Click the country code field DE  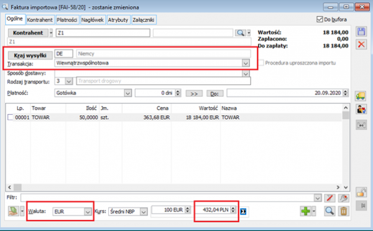pos(63,54)
